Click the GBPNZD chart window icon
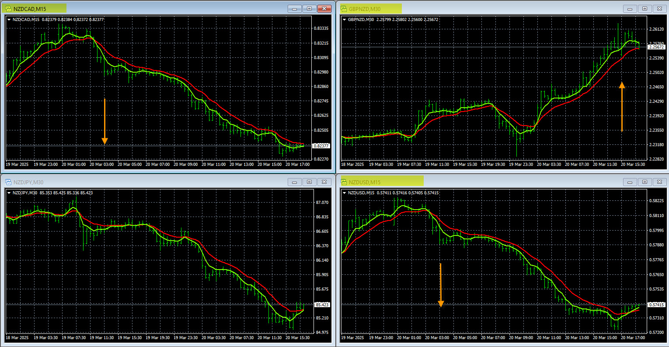Image resolution: width=669 pixels, height=347 pixels. point(344,8)
